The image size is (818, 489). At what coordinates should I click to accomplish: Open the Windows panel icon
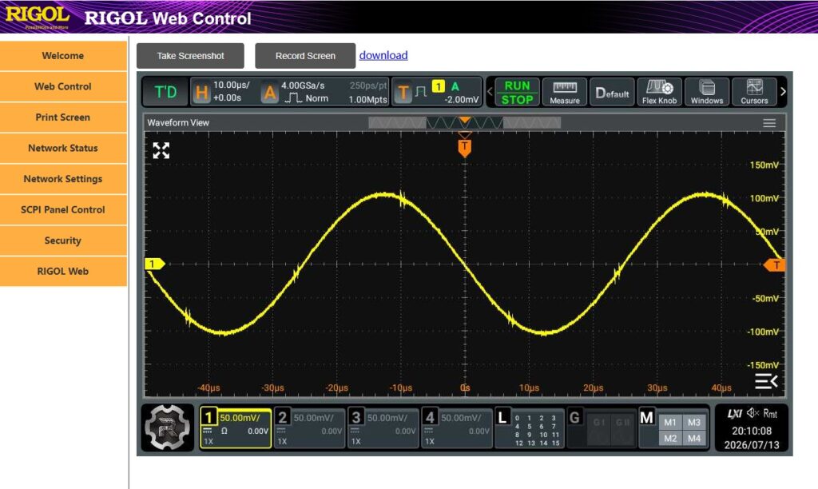click(707, 93)
